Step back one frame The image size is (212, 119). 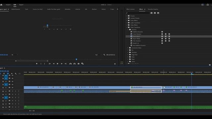pos(54,64)
